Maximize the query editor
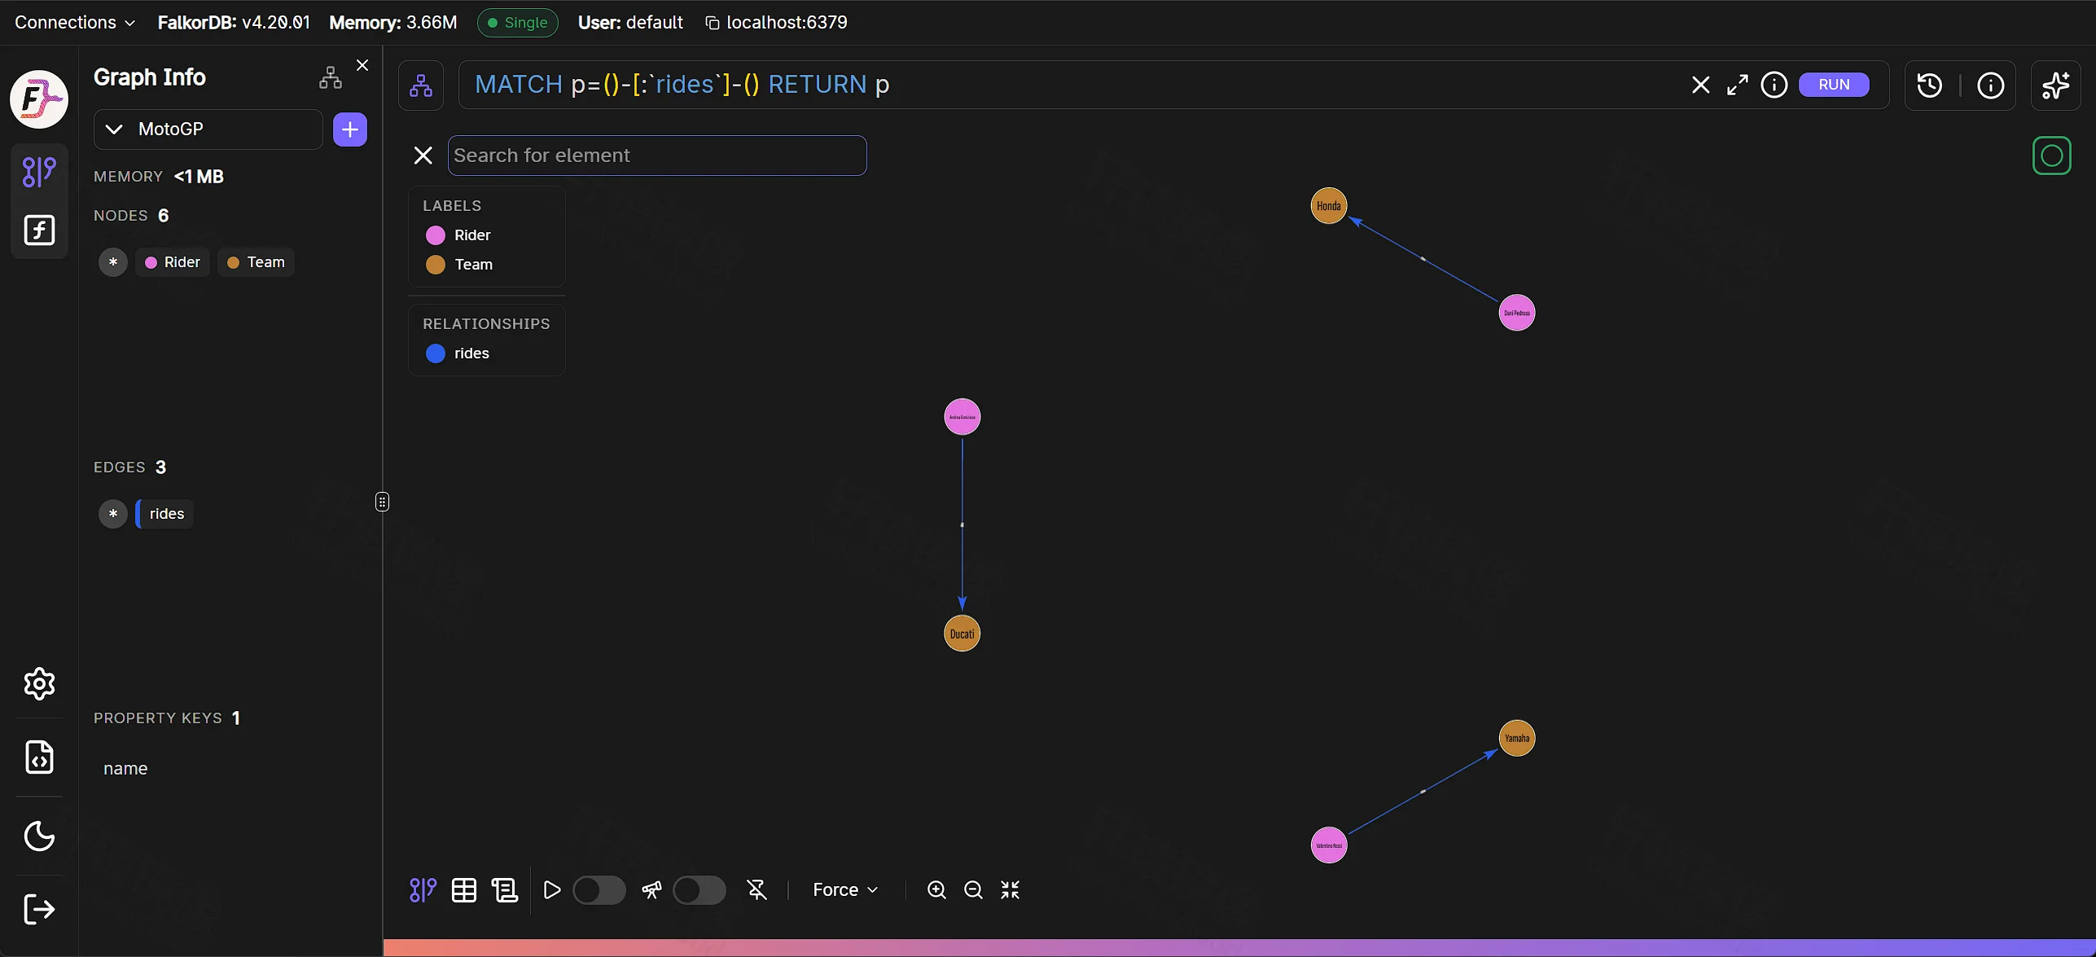Viewport: 2096px width, 957px height. point(1737,85)
